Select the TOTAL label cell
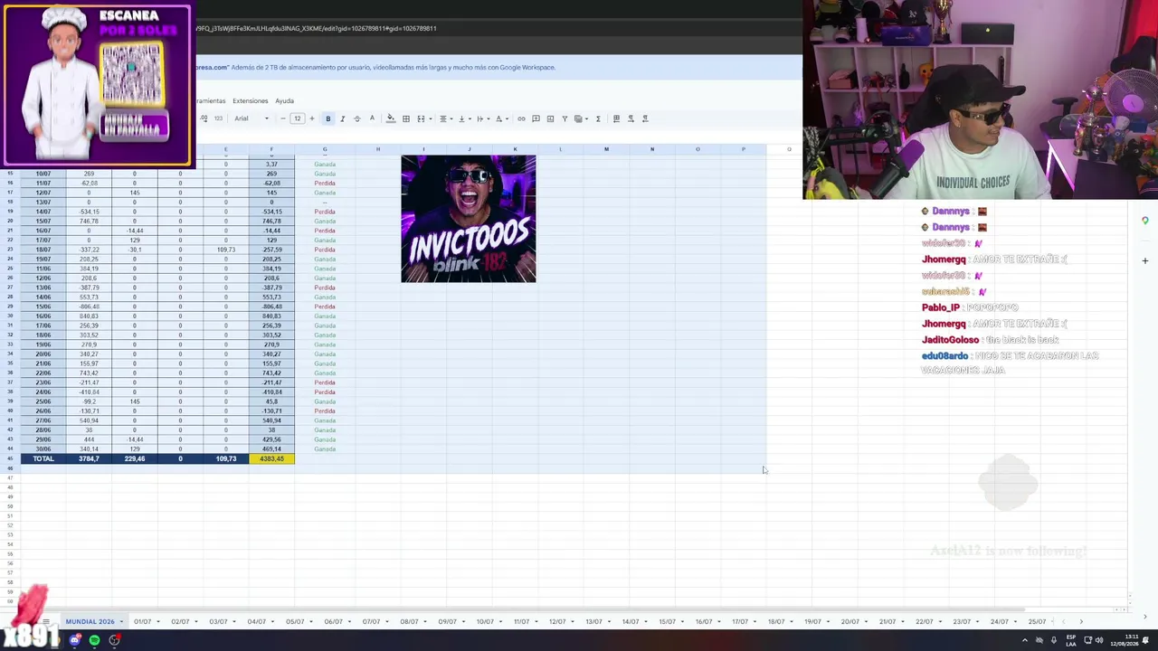The height and width of the screenshot is (651, 1158). click(43, 458)
